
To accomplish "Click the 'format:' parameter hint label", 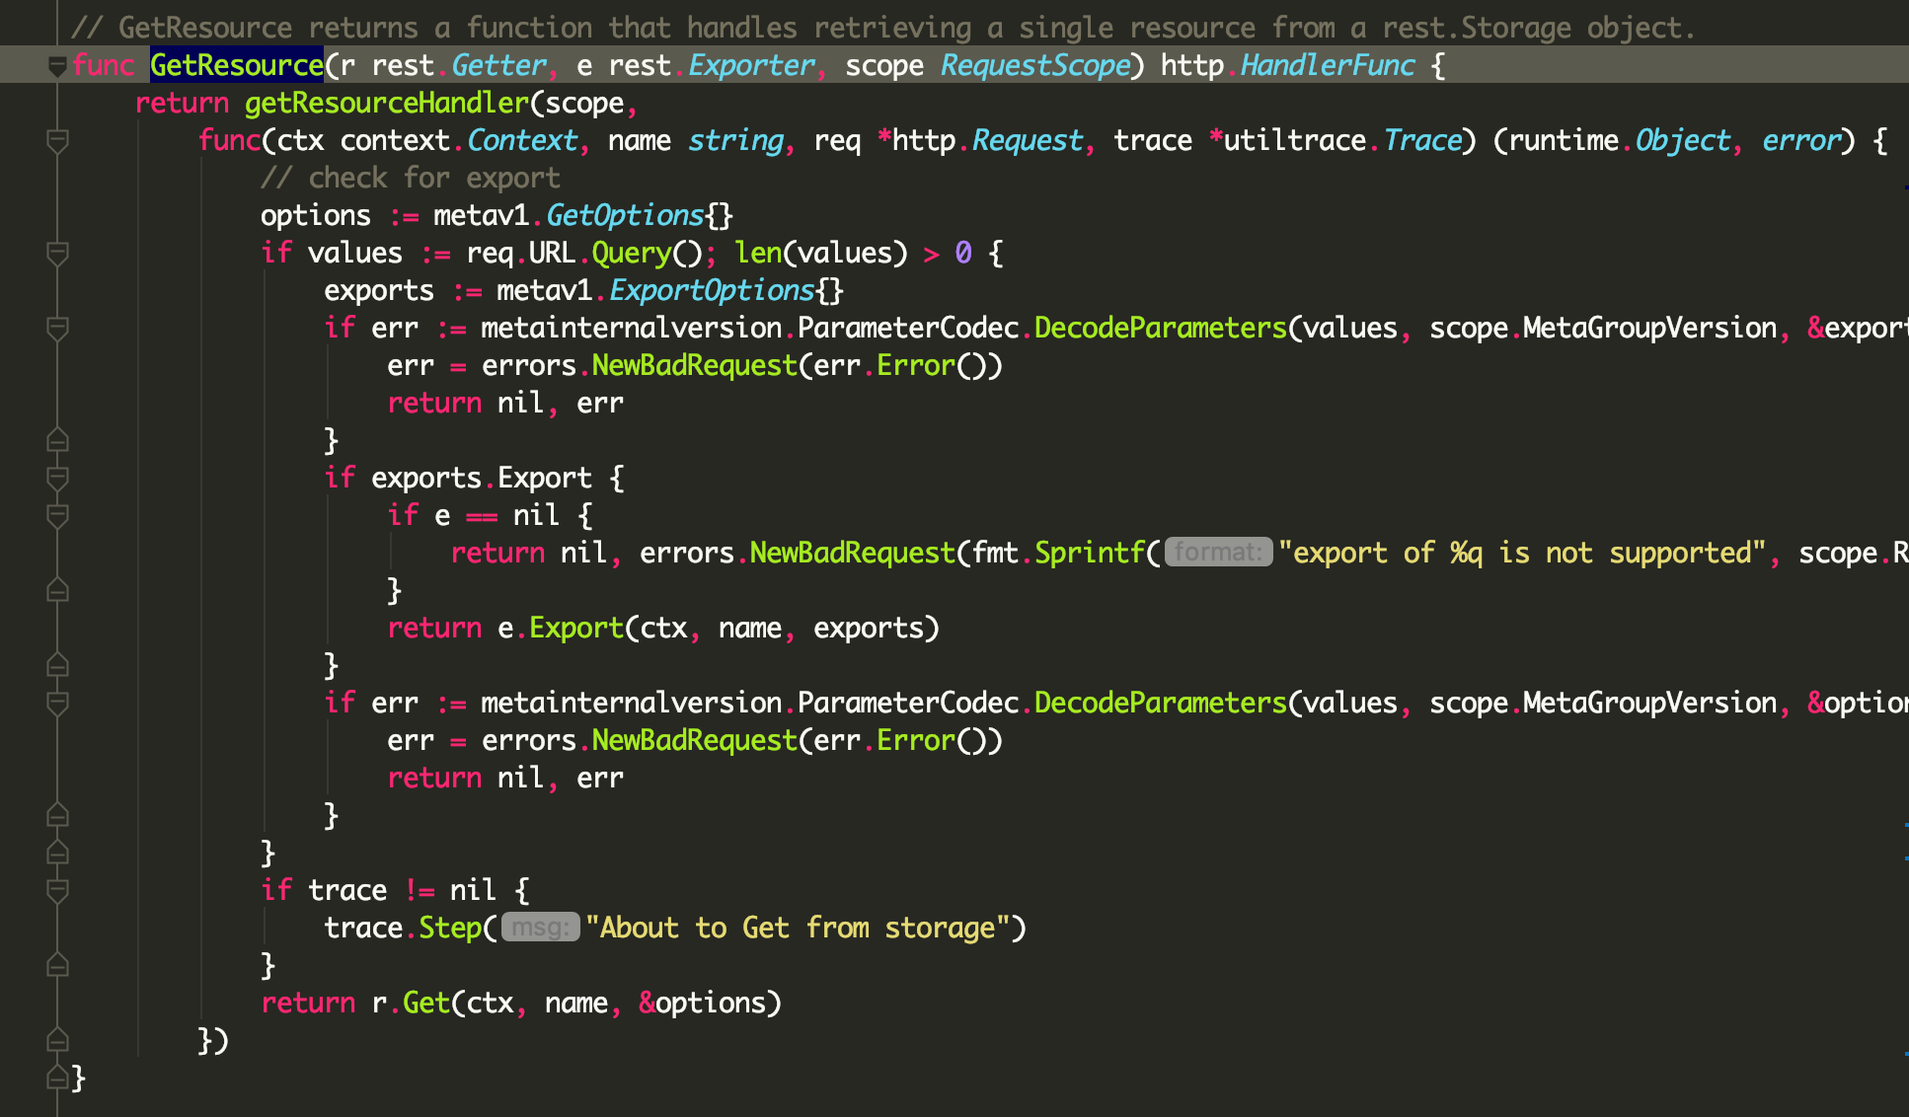I will 1218,553.
